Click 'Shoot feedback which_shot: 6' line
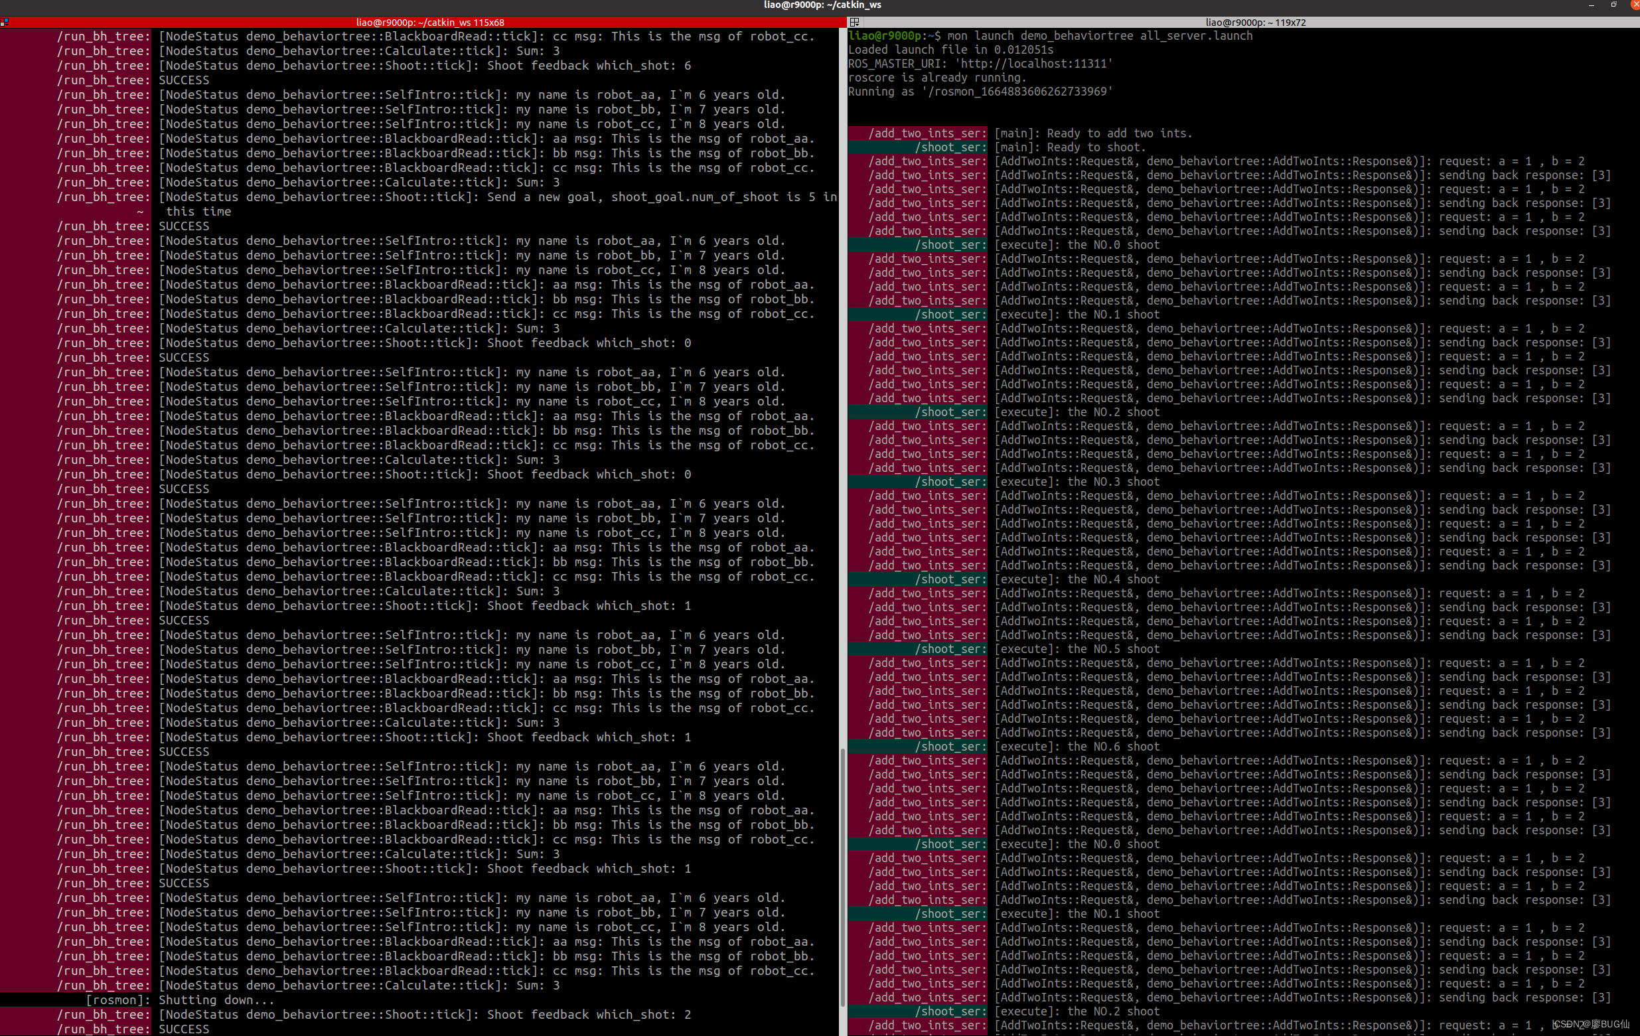Viewport: 1640px width, 1036px height. (424, 66)
